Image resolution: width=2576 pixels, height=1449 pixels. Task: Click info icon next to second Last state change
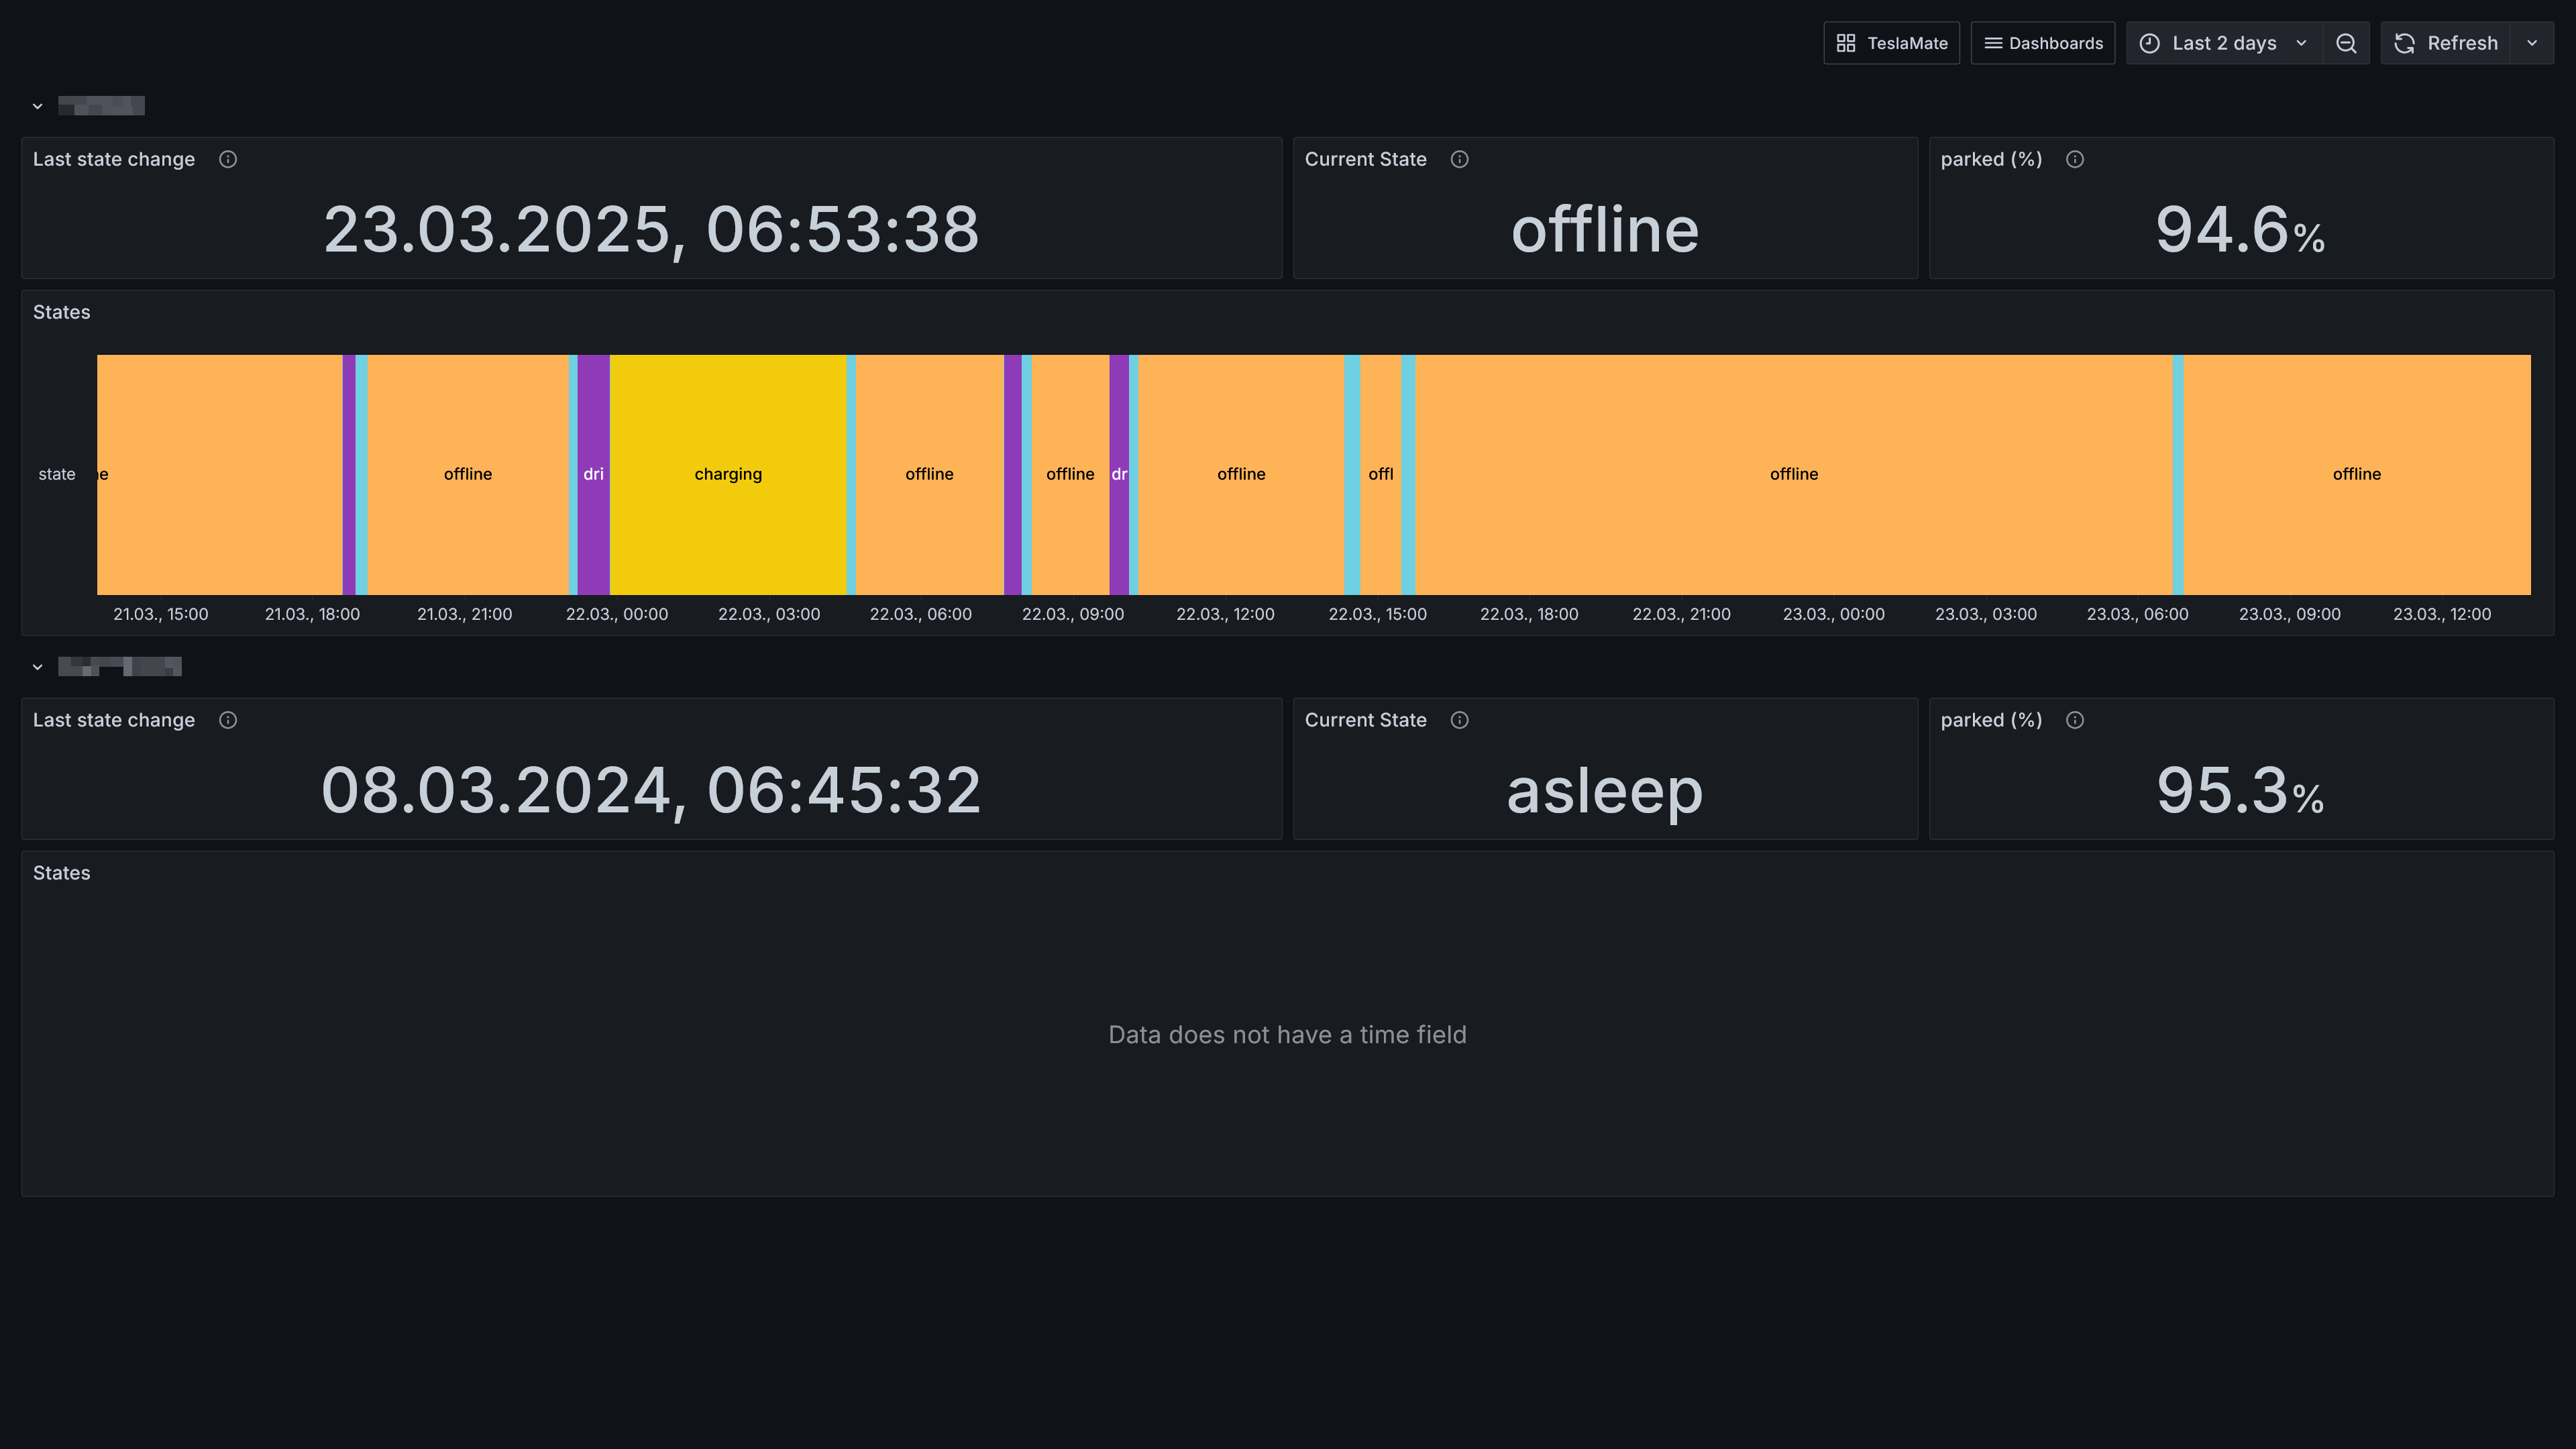click(228, 720)
